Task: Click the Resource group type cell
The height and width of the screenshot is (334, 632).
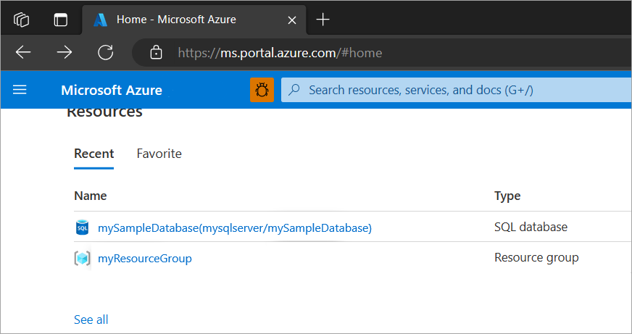Action: tap(536, 257)
